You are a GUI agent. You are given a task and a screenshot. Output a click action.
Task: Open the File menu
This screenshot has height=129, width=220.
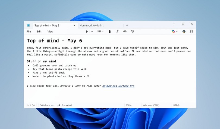point(29,32)
